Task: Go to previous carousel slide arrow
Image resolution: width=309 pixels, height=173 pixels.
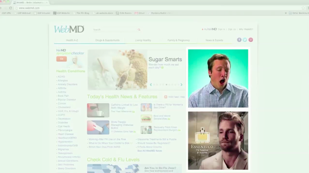Action: [151, 85]
